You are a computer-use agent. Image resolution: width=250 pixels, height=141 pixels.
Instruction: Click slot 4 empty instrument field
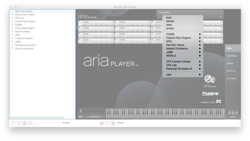click(x=96, y=40)
